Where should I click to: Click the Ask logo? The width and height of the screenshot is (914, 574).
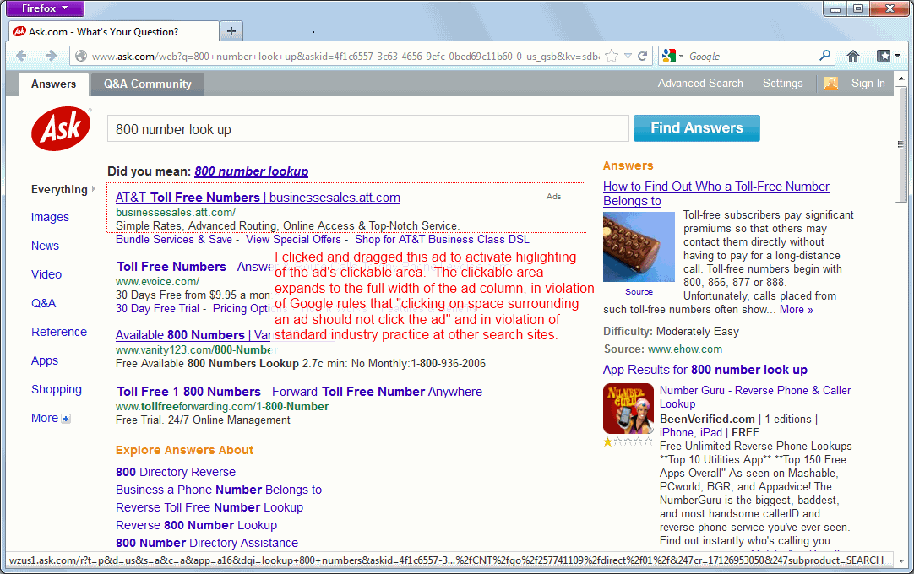click(x=61, y=128)
